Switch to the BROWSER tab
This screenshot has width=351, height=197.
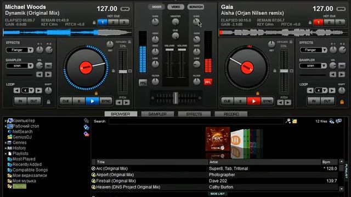(x=121, y=114)
